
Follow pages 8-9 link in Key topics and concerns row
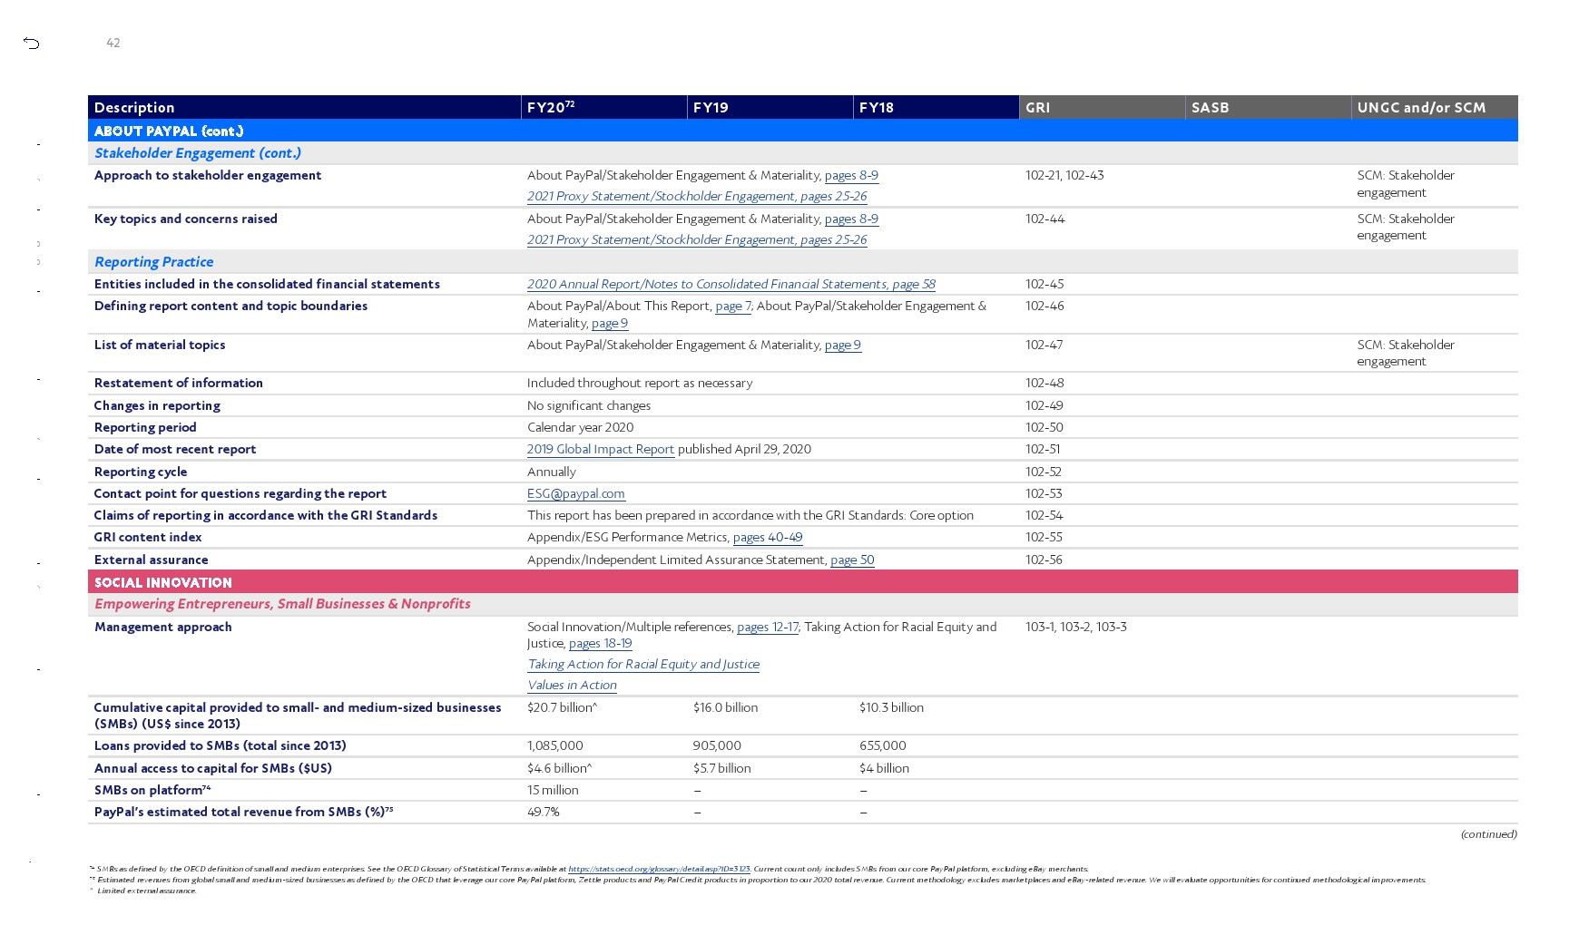(851, 219)
